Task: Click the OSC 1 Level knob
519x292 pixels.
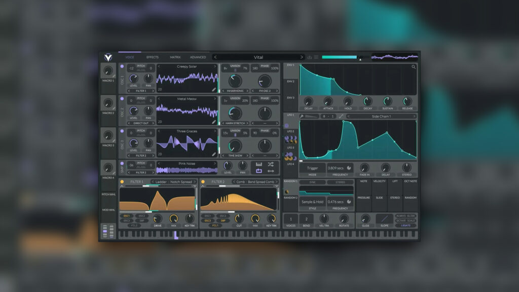Action: tap(133, 79)
